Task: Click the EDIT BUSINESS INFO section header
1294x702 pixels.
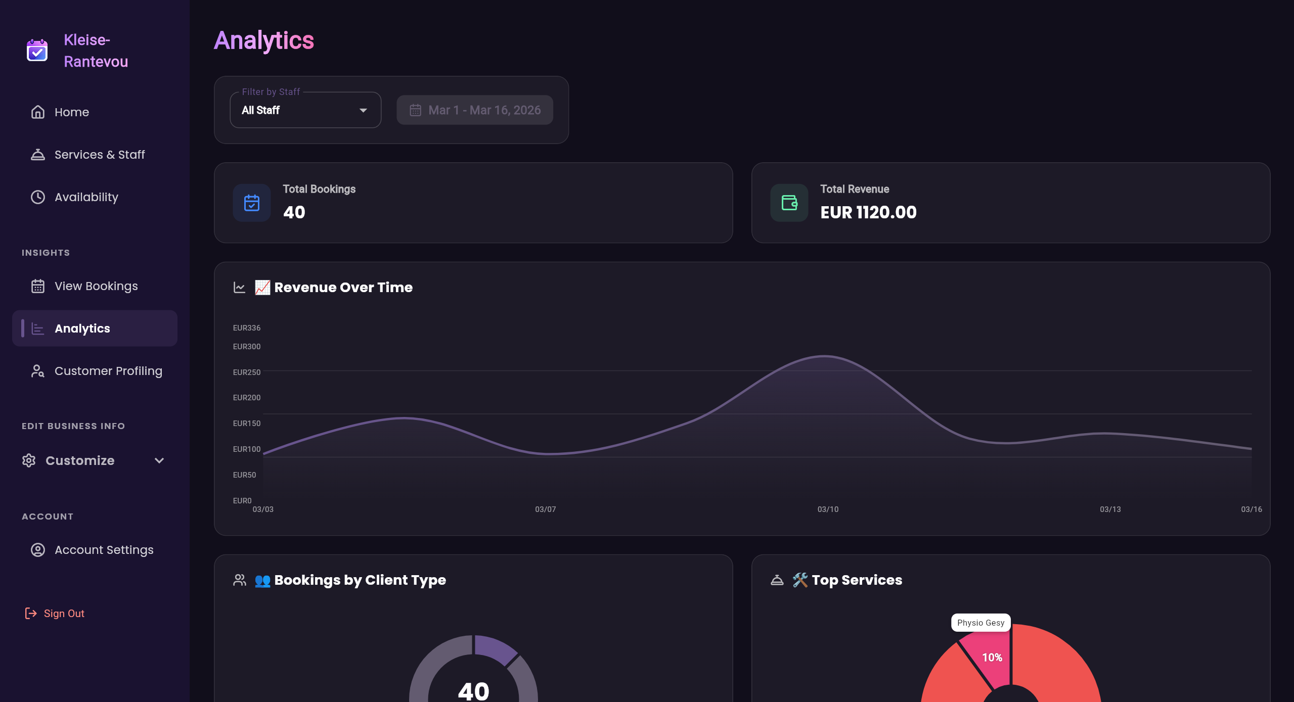Action: click(73, 426)
